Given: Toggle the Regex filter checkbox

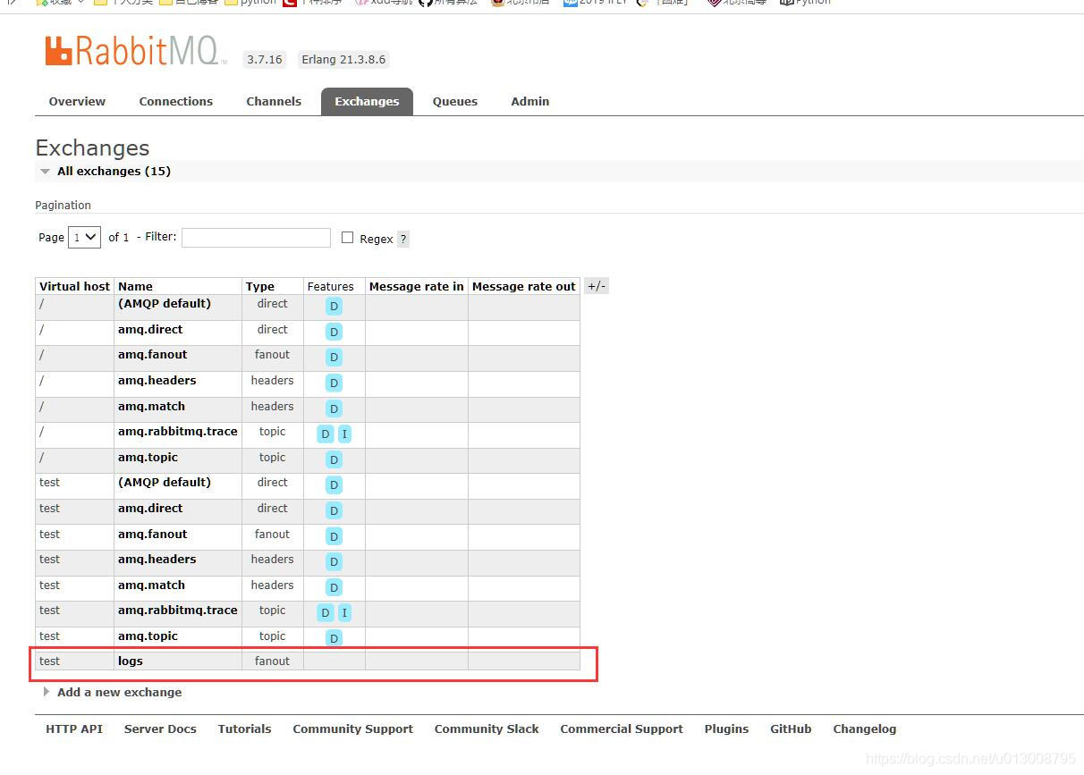Looking at the screenshot, I should point(348,237).
